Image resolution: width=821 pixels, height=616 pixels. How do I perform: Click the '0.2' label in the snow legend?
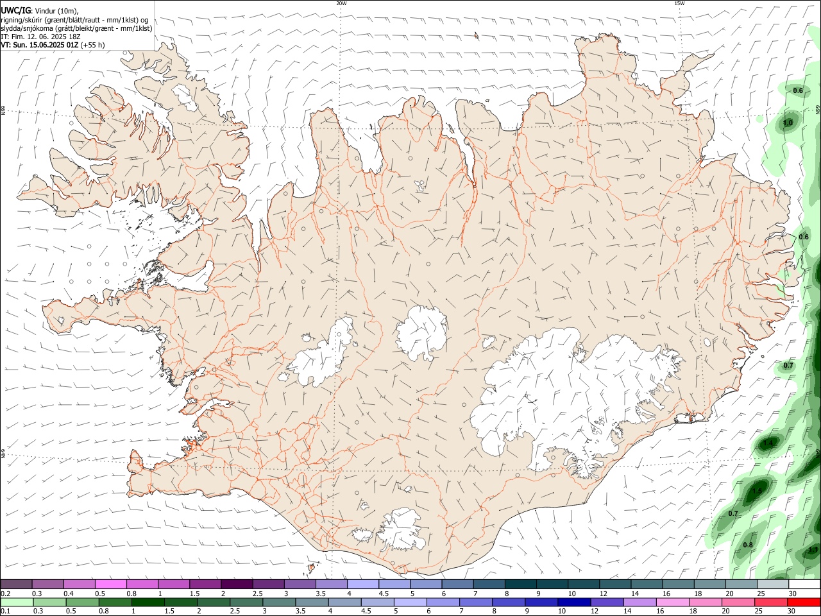pyautogui.click(x=5, y=594)
